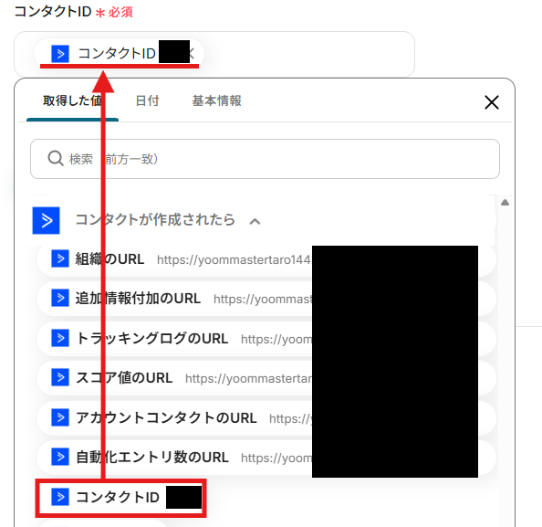Close the value picker panel
This screenshot has width=542, height=527.
(492, 102)
